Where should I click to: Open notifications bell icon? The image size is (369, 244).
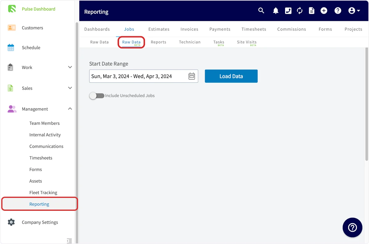(x=276, y=11)
